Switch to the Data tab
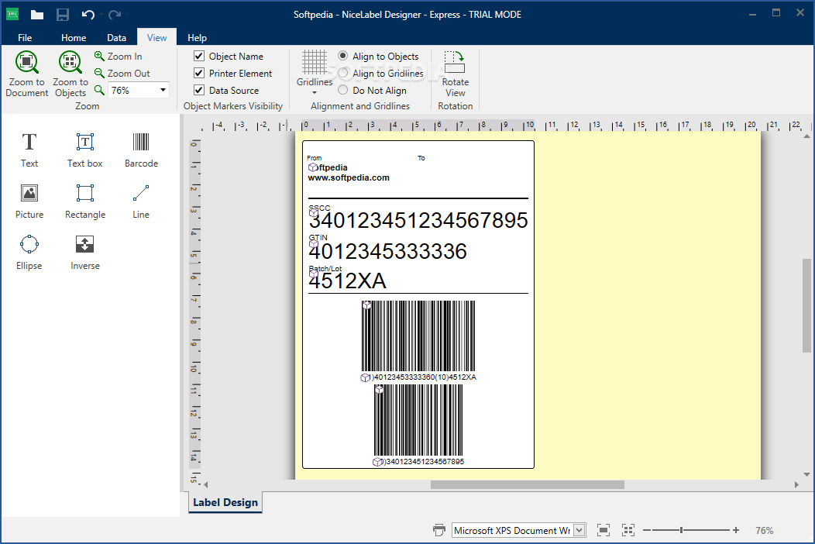Image resolution: width=815 pixels, height=544 pixels. pos(116,37)
